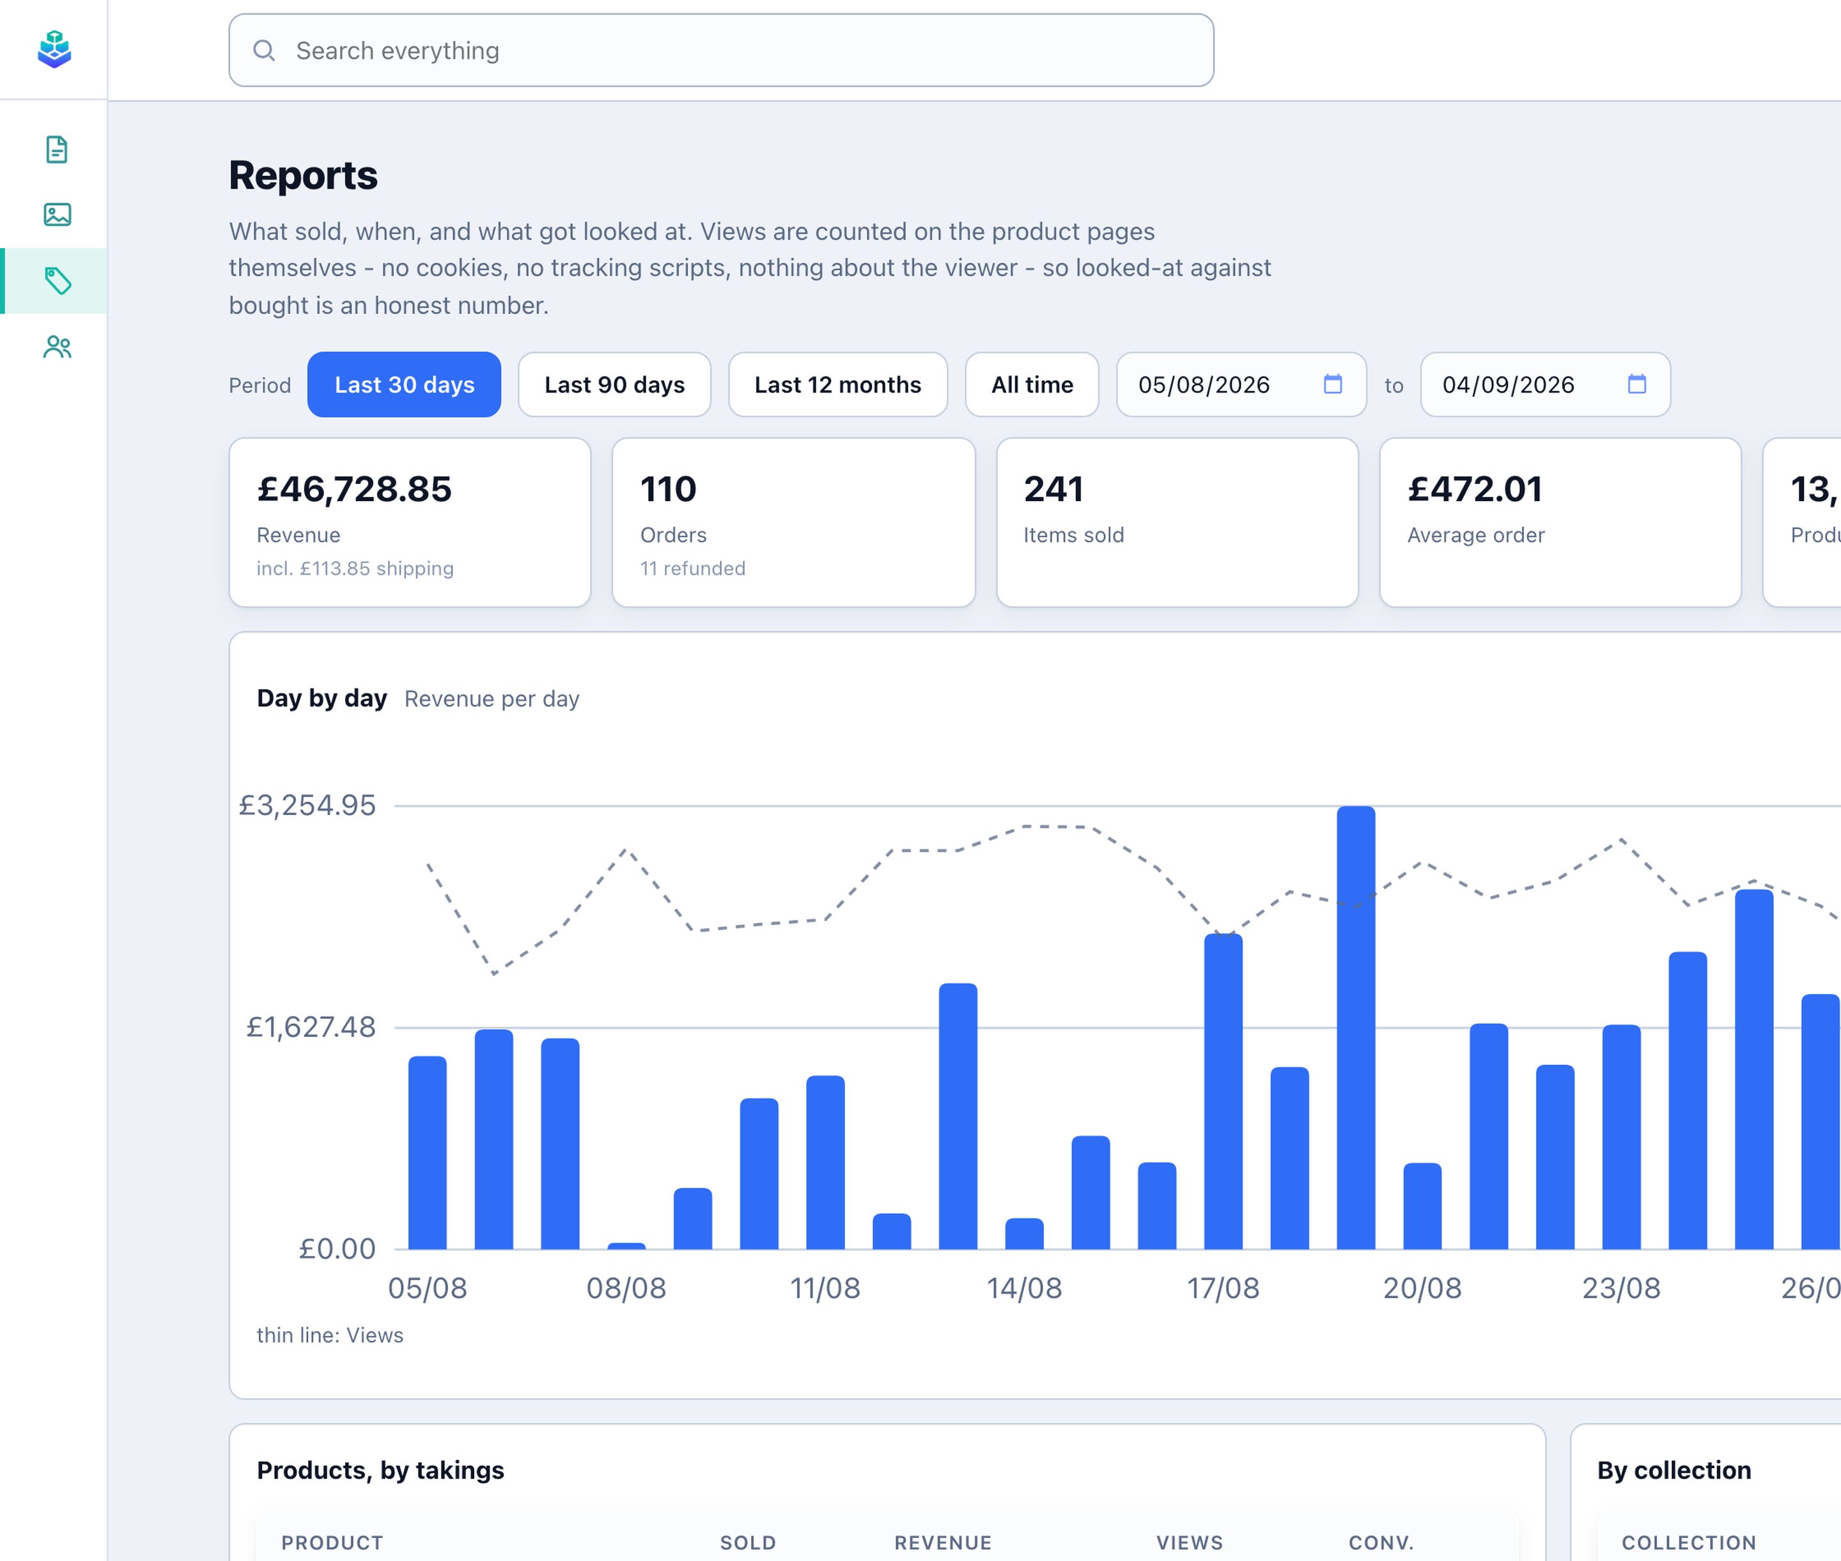
Task: Open the media image icon in sidebar
Action: 57,214
